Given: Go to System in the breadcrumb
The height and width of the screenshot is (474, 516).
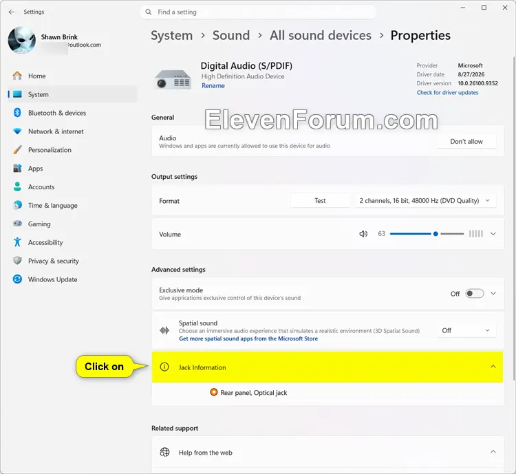Looking at the screenshot, I should [x=172, y=35].
